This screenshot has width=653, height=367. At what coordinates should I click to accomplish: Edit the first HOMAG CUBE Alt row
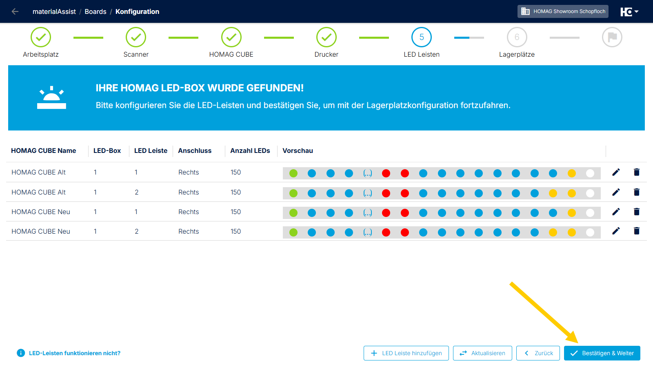coord(616,172)
